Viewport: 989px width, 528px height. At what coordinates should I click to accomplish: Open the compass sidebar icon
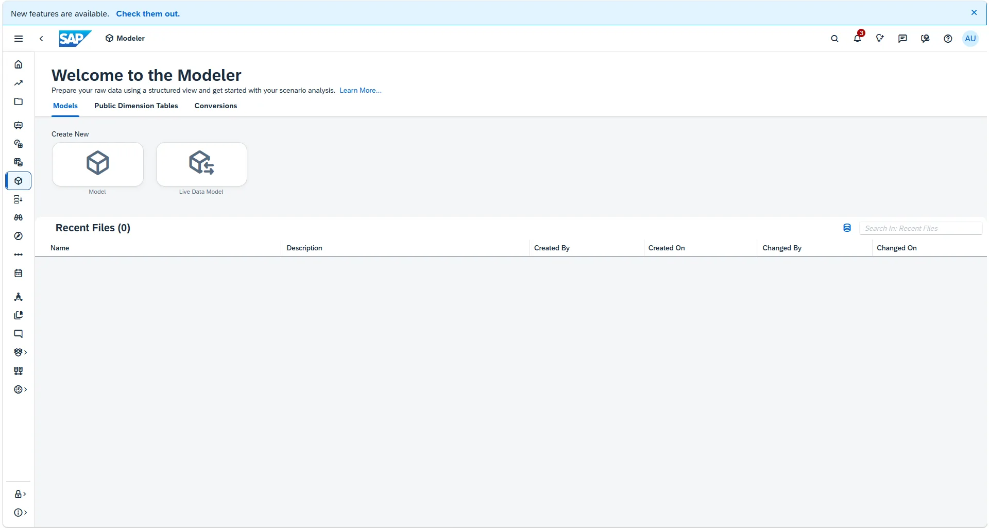click(19, 236)
